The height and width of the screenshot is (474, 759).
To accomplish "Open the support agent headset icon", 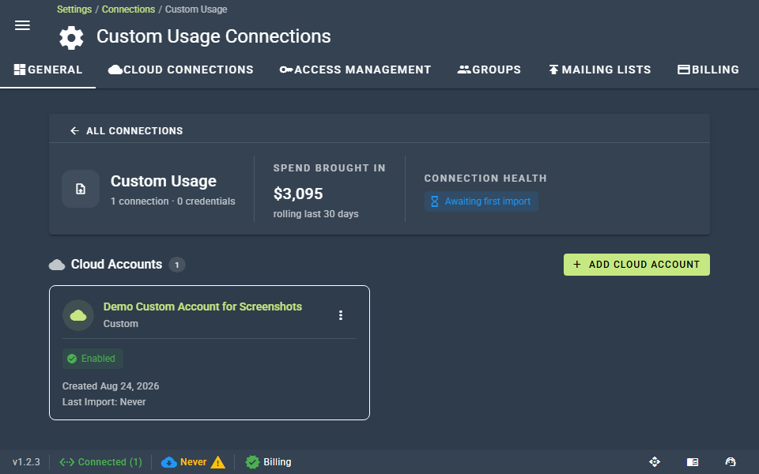I will tap(731, 462).
